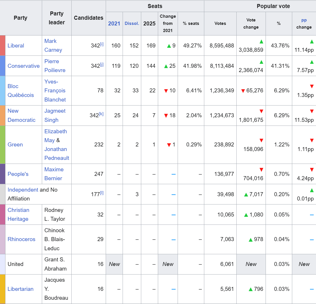The width and height of the screenshot is (316, 304).
Task: Follow the Independent link
Action: click(x=23, y=190)
